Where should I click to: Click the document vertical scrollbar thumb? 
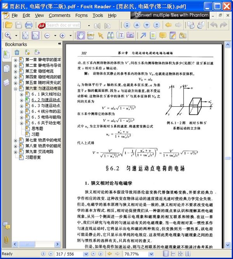228,158
